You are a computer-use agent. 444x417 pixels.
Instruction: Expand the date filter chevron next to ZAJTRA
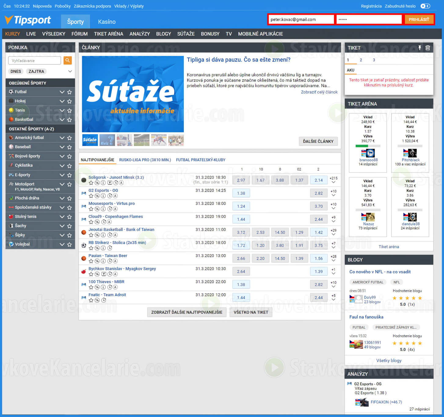point(70,71)
